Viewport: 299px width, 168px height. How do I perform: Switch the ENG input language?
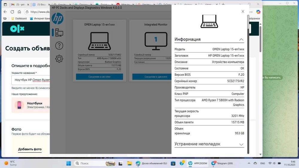click(263, 163)
